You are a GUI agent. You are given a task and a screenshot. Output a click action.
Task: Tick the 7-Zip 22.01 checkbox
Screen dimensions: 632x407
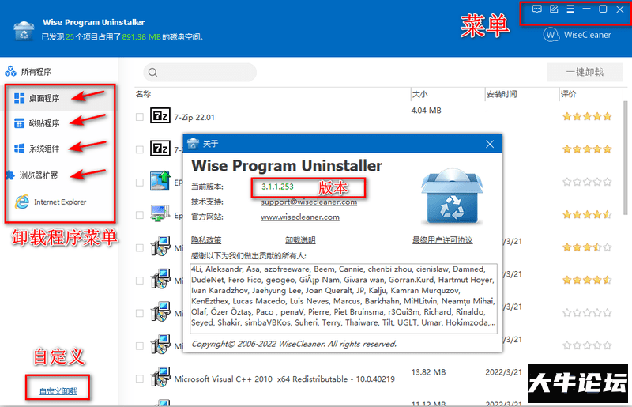(140, 117)
